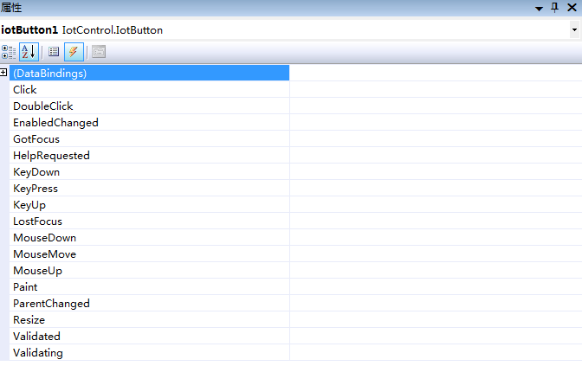This screenshot has width=582, height=366.
Task: Select the Validating event
Action: pos(149,353)
